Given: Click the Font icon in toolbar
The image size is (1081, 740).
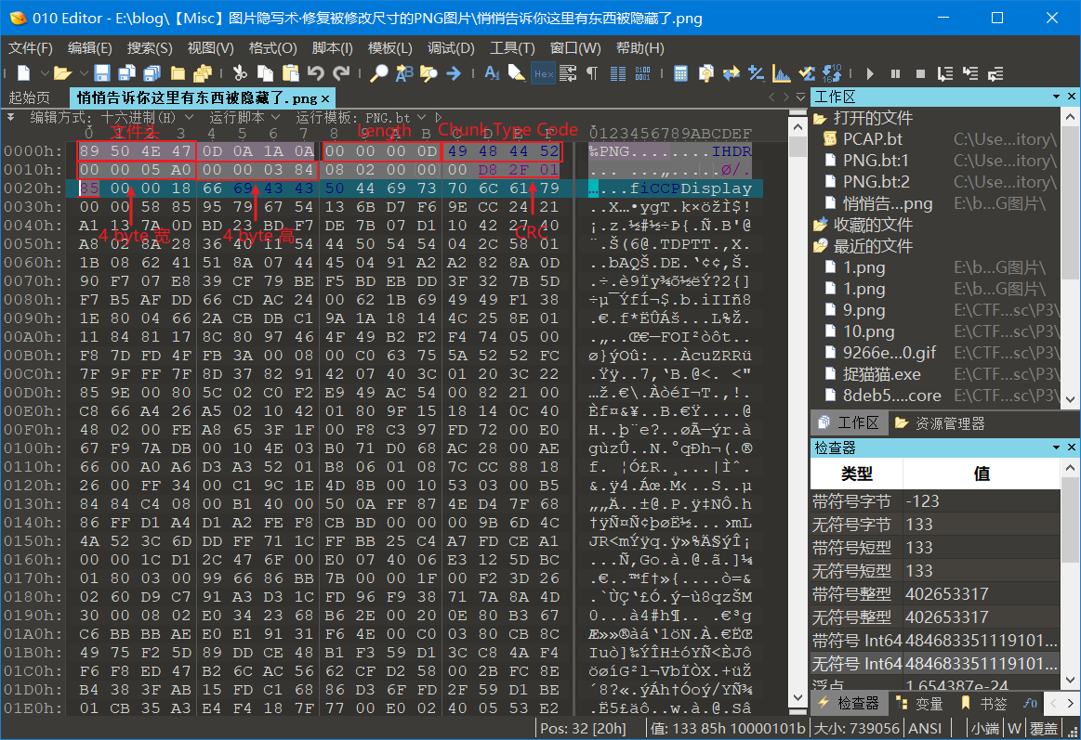Looking at the screenshot, I should click(493, 73).
